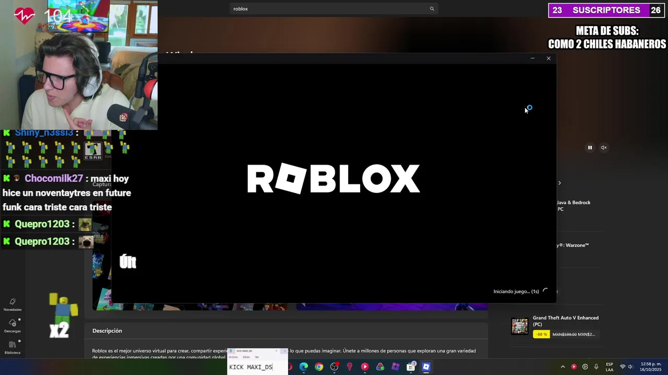Show hidden system tray icons

[563, 367]
